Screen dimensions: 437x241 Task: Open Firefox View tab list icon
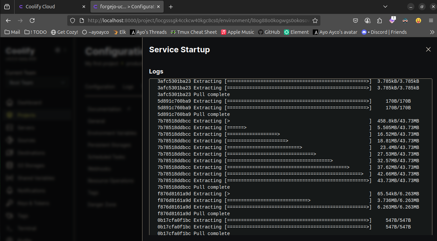(x=7, y=7)
